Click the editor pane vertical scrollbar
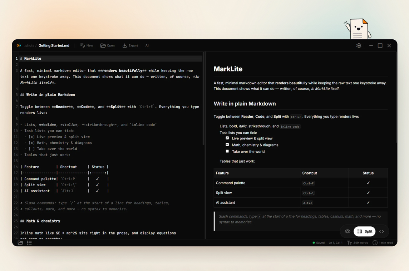Image resolution: width=409 pixels, height=271 pixels. click(x=203, y=99)
